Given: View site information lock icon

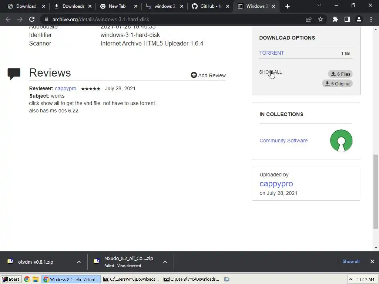Looking at the screenshot, I should (46, 19).
